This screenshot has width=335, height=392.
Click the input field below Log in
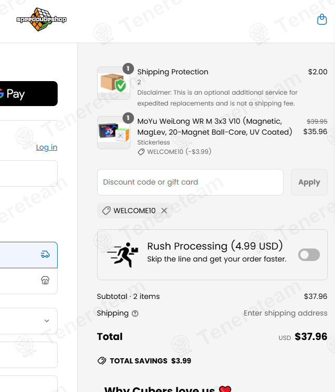tap(29, 173)
